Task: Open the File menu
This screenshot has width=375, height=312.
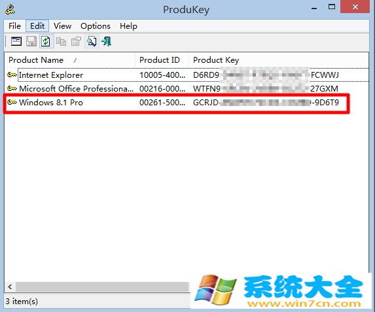Action: click(x=14, y=26)
